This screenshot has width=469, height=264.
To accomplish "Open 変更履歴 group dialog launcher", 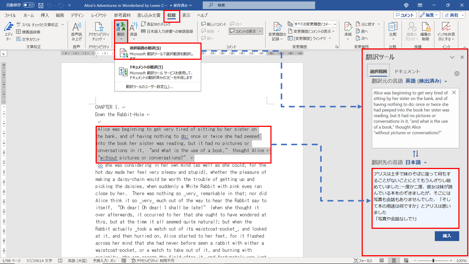I will click(x=337, y=47).
